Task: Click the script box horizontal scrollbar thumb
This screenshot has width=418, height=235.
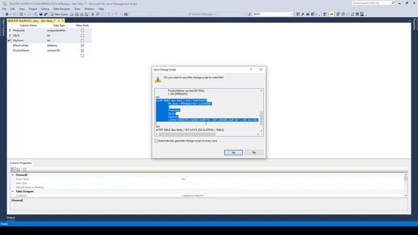Action: tap(187, 134)
